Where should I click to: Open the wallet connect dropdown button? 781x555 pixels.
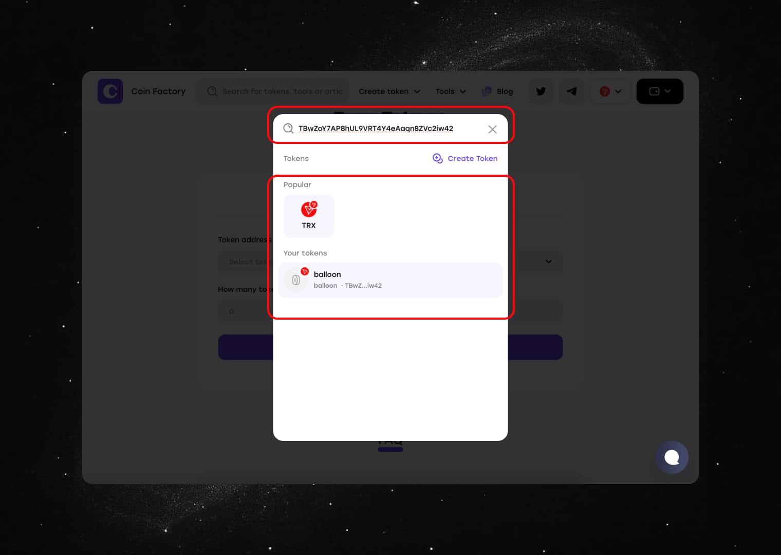click(x=660, y=91)
